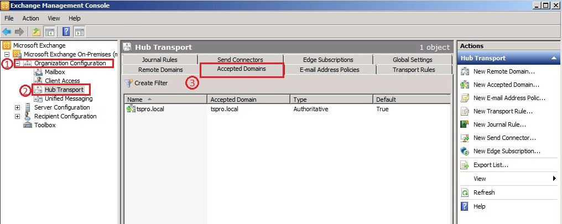562x224 pixels.
Task: Sort by the Accepted Domain column header
Action: point(248,100)
